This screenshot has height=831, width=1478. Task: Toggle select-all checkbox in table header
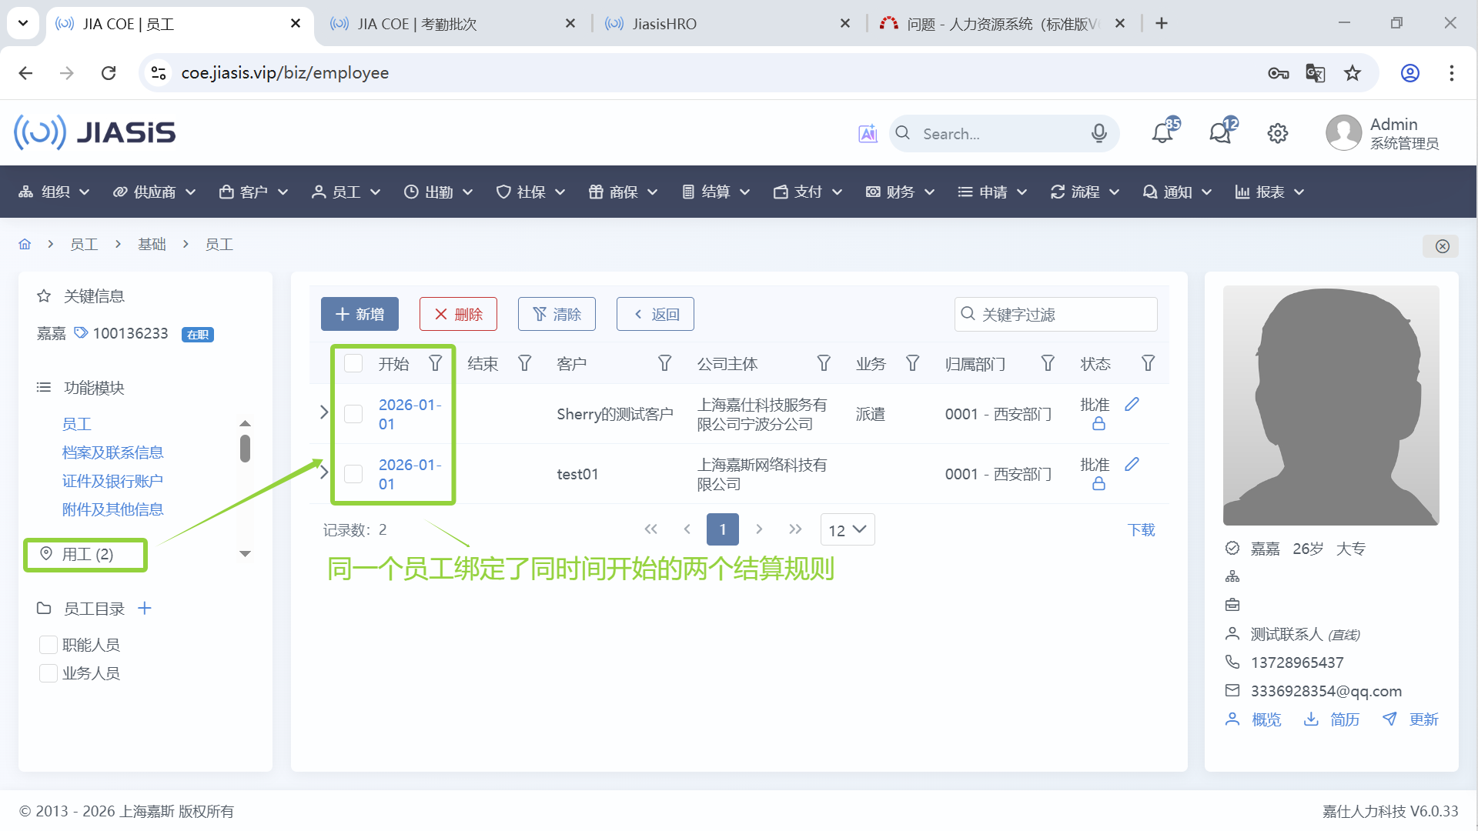point(353,363)
